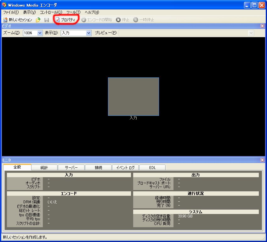Click the gray 入力 video preview box

(133, 97)
